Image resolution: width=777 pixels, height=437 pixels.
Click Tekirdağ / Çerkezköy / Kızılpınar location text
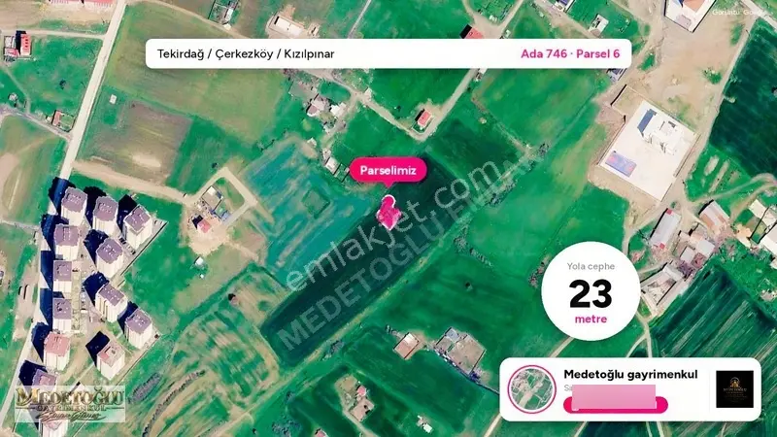(246, 54)
